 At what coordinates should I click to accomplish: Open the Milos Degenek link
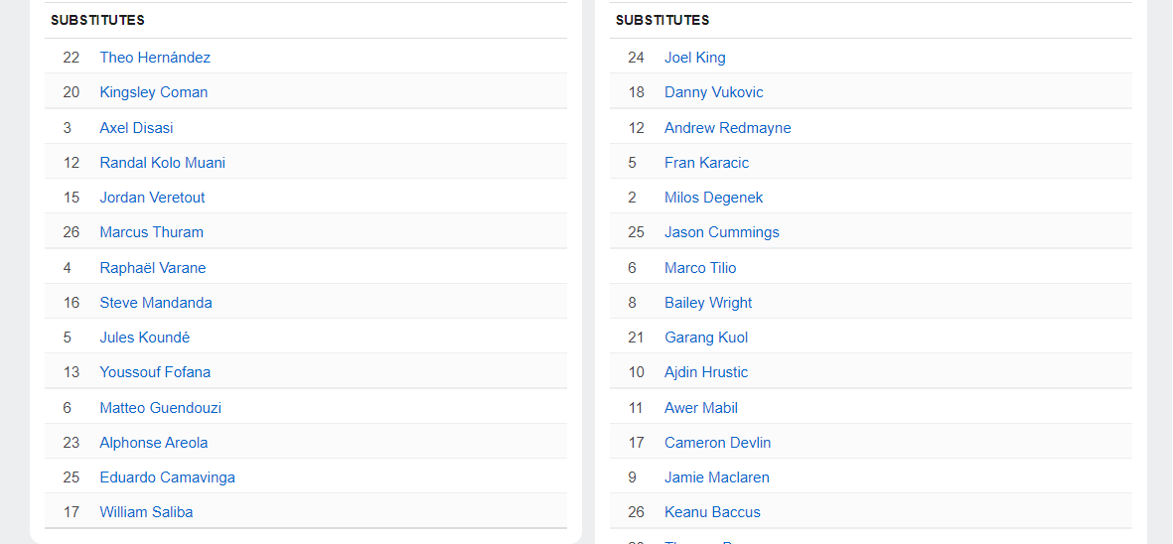tap(714, 198)
